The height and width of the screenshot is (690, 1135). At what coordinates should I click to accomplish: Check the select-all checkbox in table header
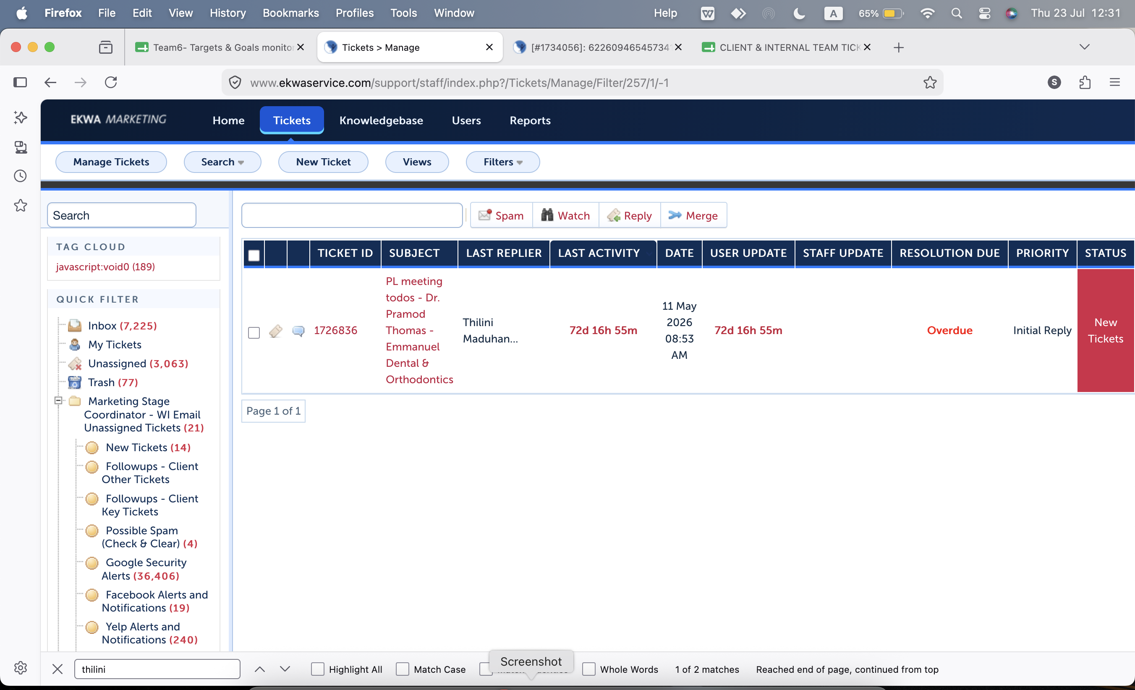(x=254, y=255)
